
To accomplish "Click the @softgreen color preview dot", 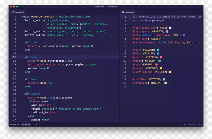I will (165, 83).
